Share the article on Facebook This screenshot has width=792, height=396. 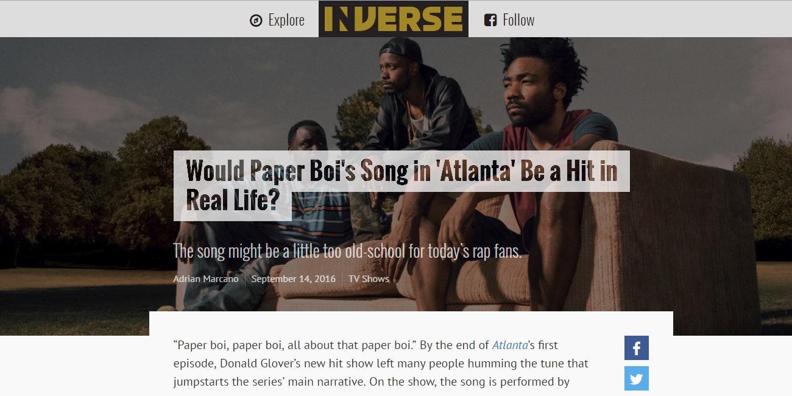(x=637, y=348)
